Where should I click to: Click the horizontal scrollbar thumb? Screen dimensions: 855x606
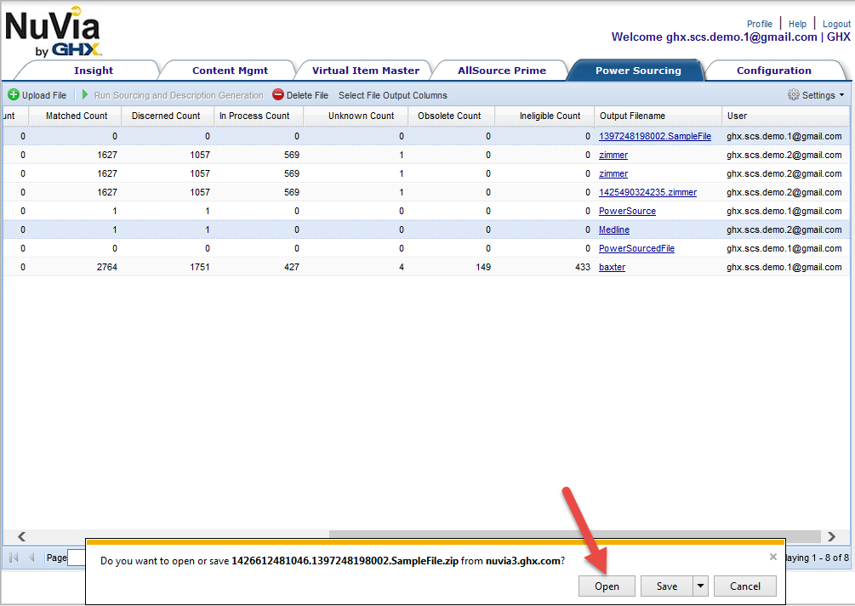pos(575,536)
